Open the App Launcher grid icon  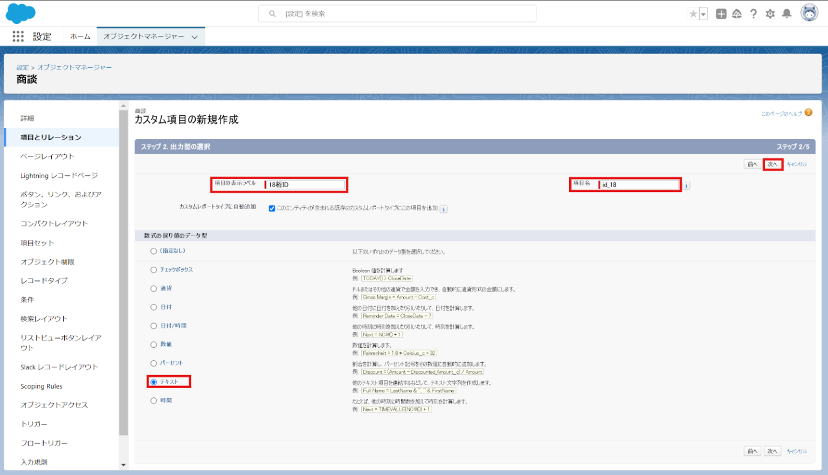18,36
